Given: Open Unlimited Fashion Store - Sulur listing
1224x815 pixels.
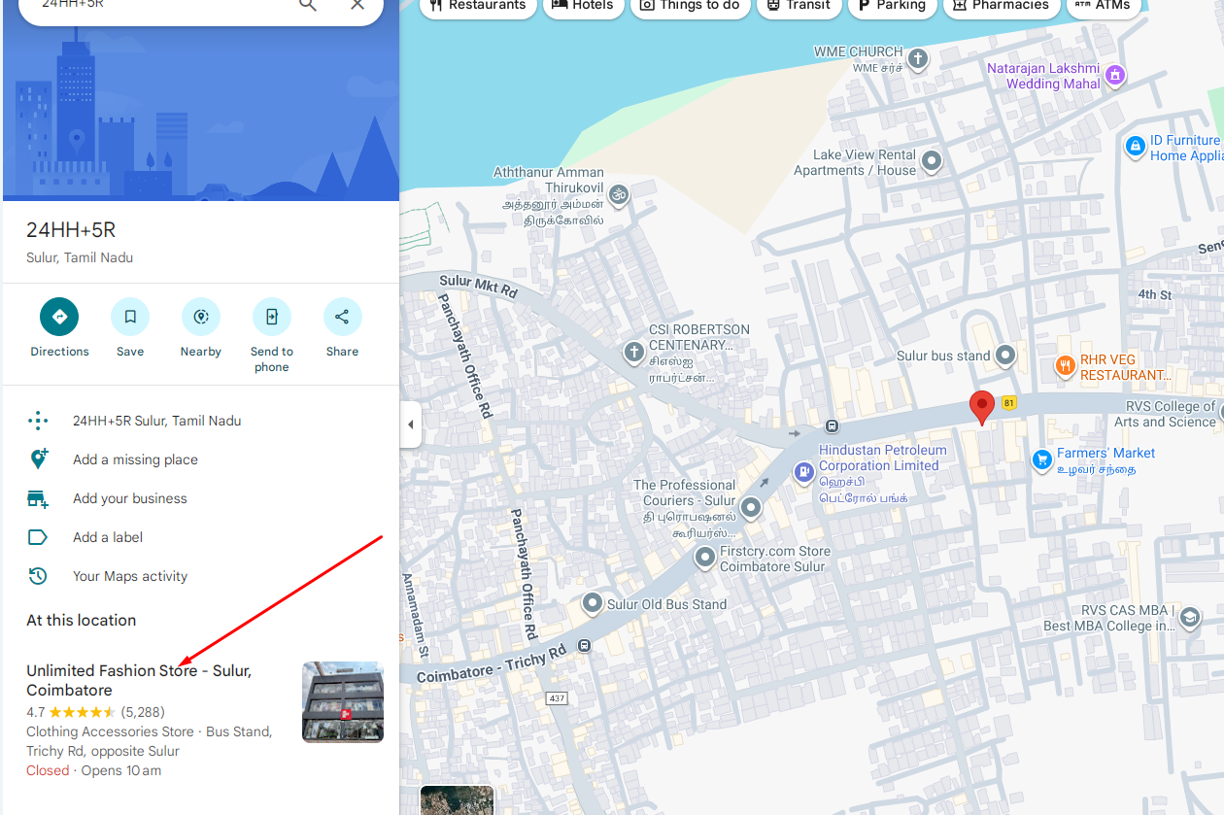Looking at the screenshot, I should [x=139, y=680].
